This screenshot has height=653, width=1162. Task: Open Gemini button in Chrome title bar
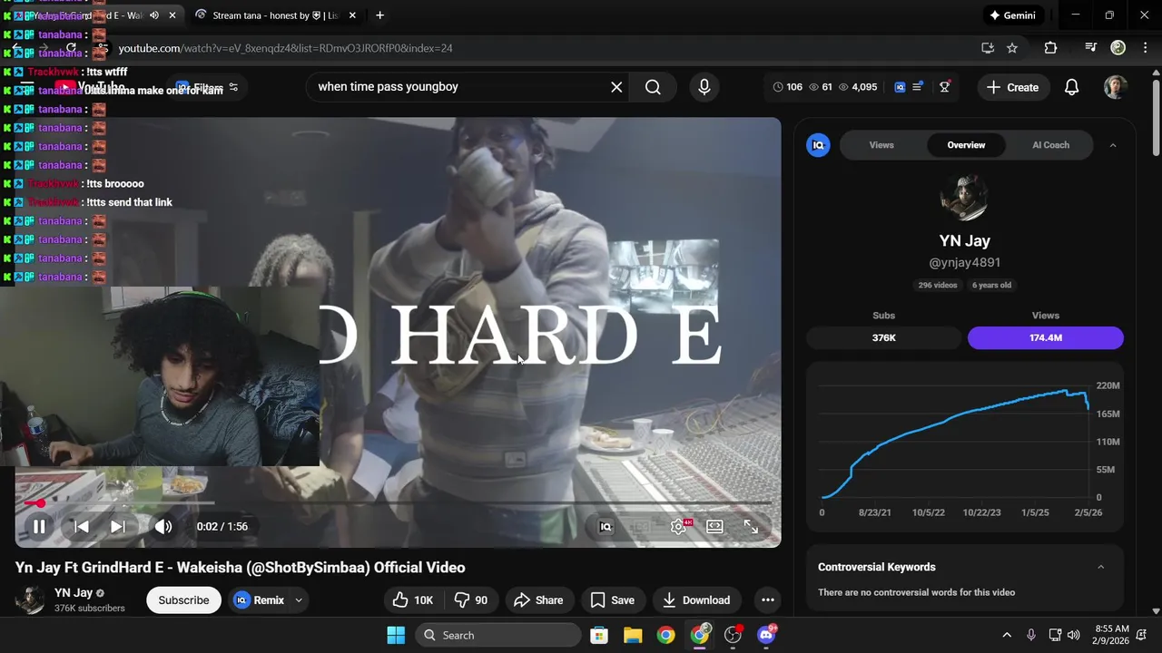1013,15
